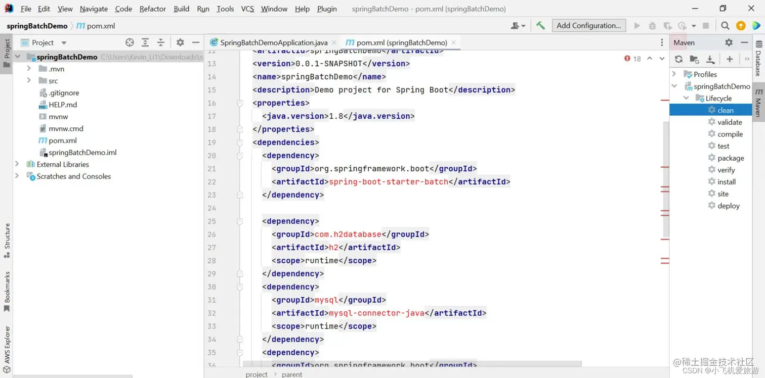Click Run with Coverage icon

pos(668,26)
